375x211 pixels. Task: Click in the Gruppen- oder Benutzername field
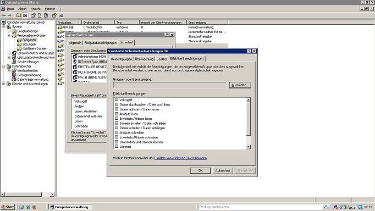pyautogui.click(x=169, y=85)
